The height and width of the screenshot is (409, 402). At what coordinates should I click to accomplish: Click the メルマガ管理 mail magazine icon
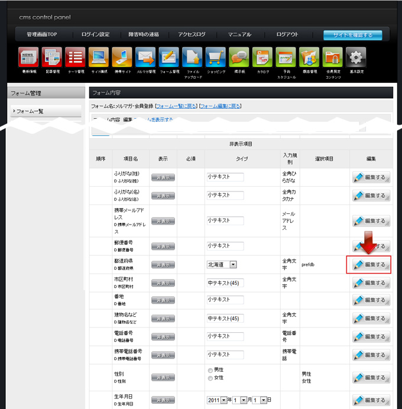click(145, 58)
